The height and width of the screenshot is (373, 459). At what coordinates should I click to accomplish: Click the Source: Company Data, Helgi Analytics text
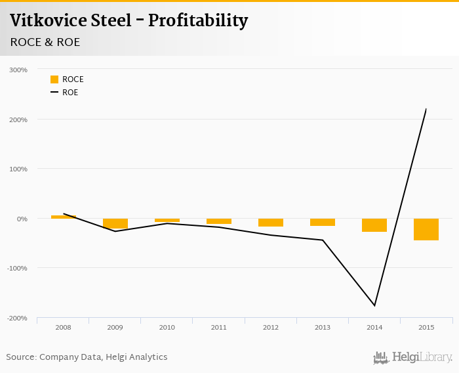click(87, 357)
